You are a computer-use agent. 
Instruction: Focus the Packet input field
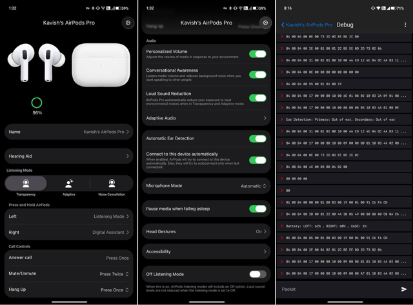(x=338, y=289)
